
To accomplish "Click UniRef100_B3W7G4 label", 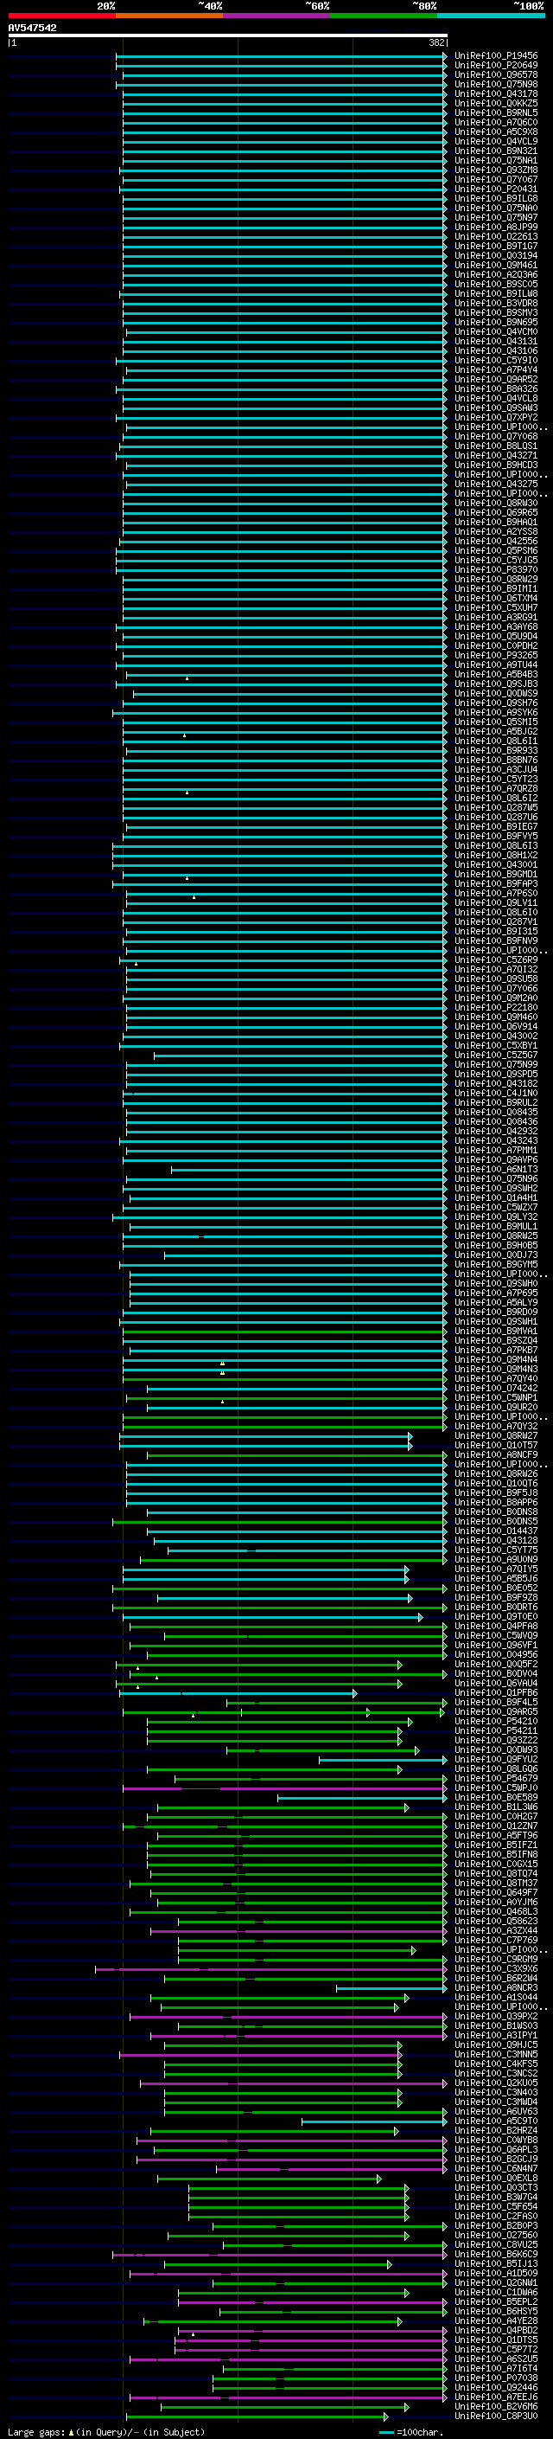I will point(495,2198).
